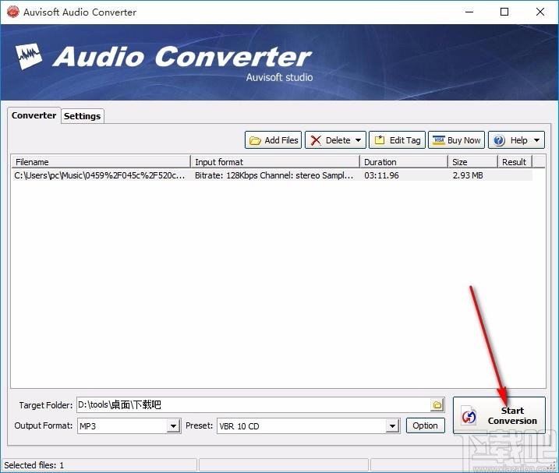Image resolution: width=559 pixels, height=473 pixels.
Task: Expand the Delete dropdown arrow
Action: tap(359, 140)
